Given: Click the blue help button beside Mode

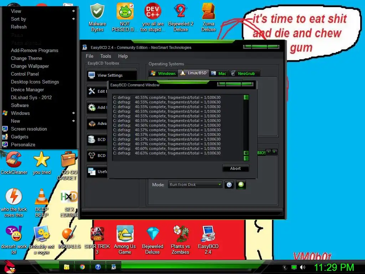Looking at the screenshot, I should pyautogui.click(x=229, y=185).
